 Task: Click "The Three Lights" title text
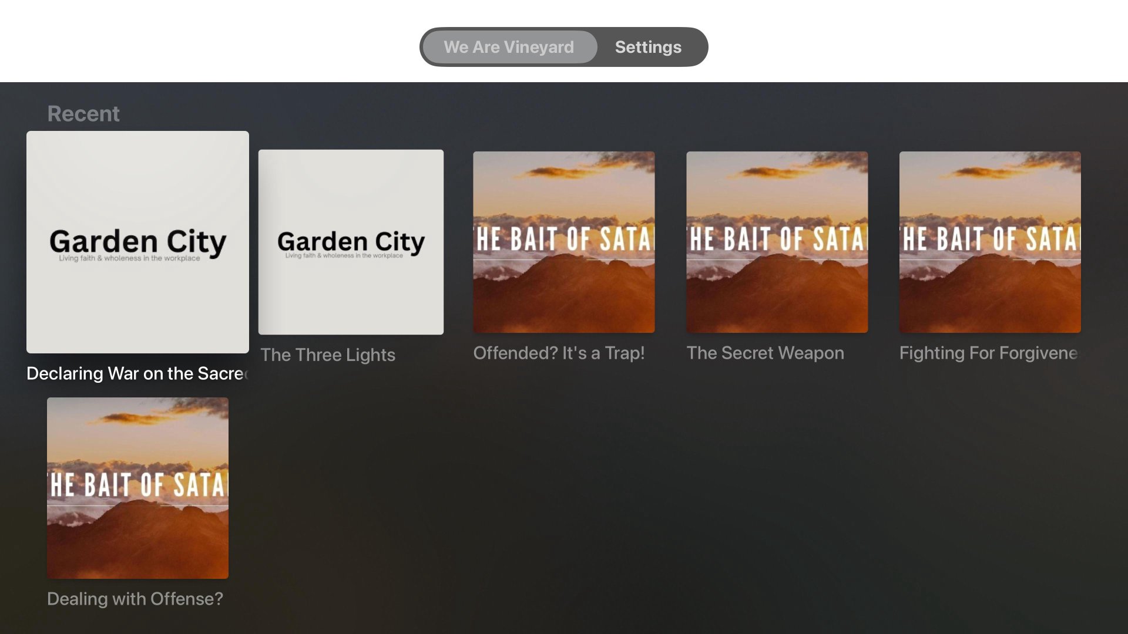pos(328,355)
